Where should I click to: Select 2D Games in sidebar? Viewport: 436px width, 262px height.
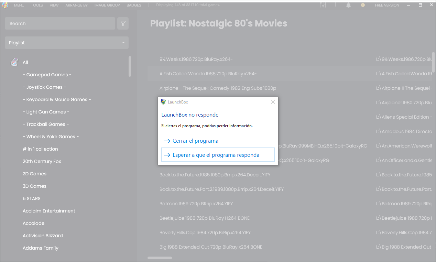34,174
